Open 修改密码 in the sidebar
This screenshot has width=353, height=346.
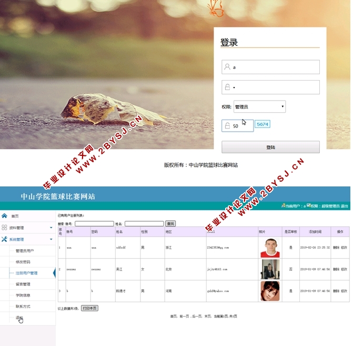[x=23, y=262]
